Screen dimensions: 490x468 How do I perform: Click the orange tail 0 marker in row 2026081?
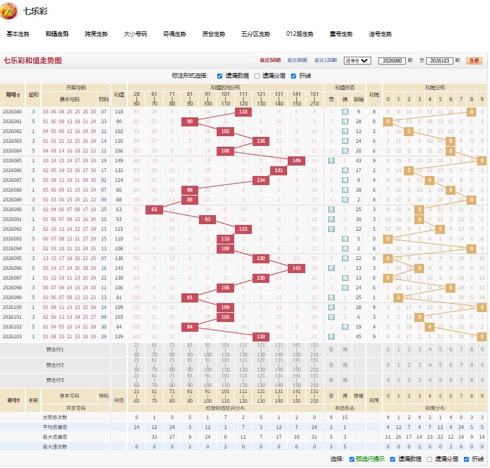click(x=388, y=121)
